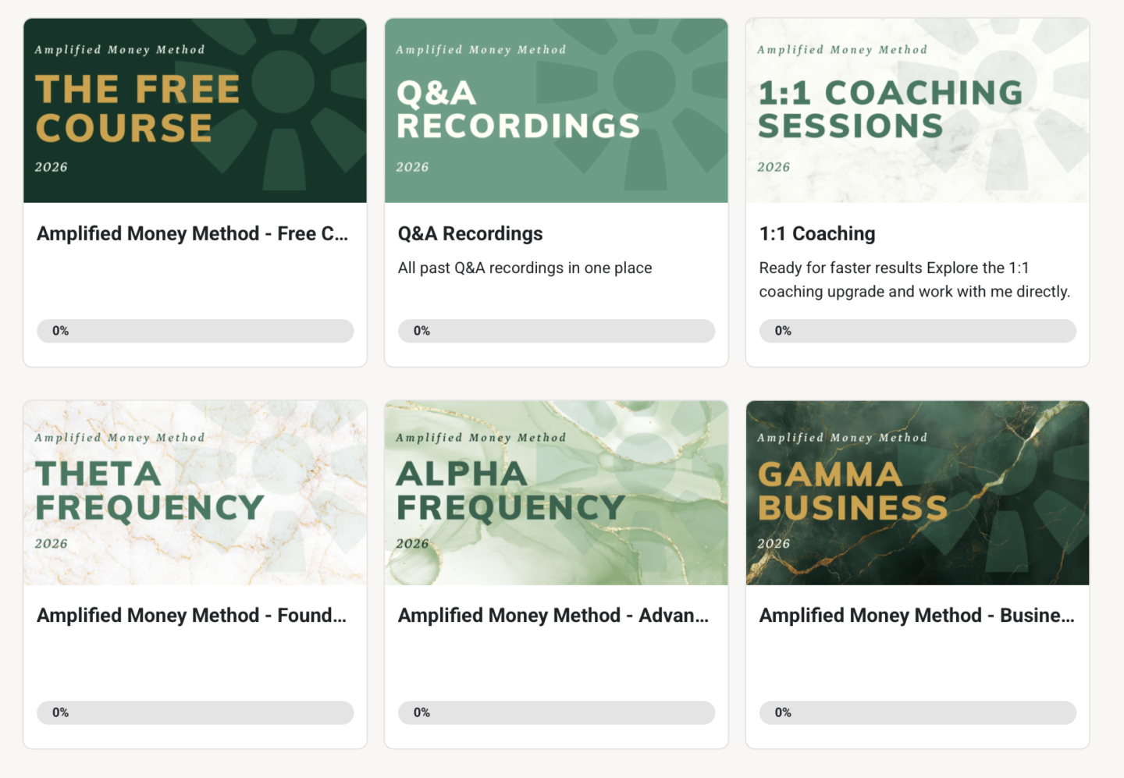The width and height of the screenshot is (1124, 778).
Task: Open "Amplified Money Method - Advan..." title
Action: pos(553,616)
